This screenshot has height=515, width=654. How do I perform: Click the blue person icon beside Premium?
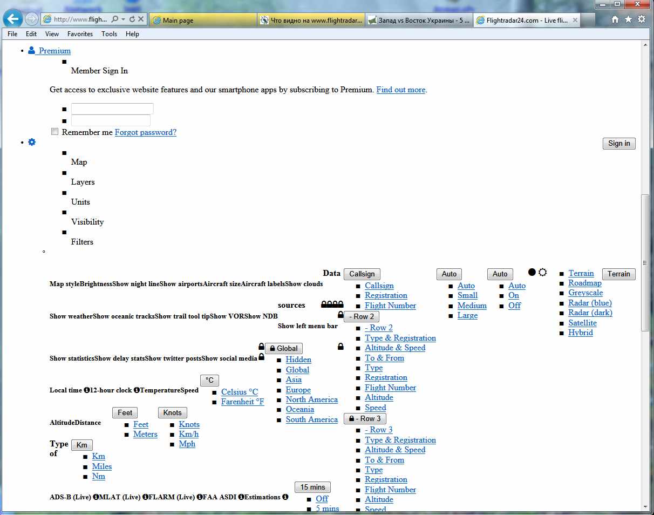[31, 50]
